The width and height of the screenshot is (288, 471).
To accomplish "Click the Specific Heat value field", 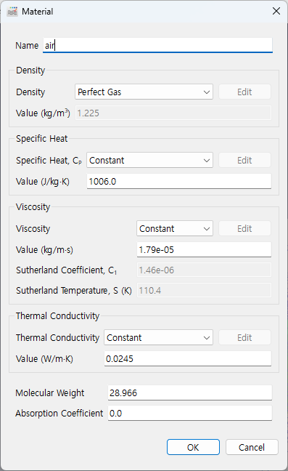I will pos(179,182).
